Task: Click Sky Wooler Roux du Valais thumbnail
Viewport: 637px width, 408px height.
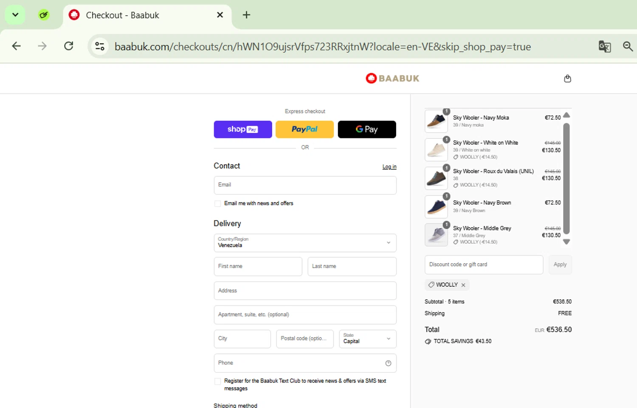Action: click(436, 178)
